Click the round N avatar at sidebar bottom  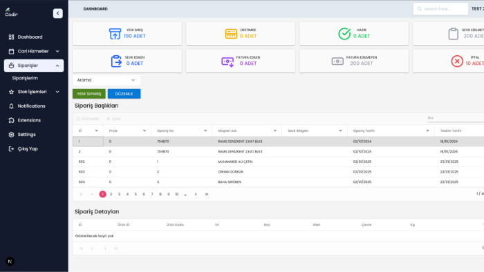click(10, 262)
